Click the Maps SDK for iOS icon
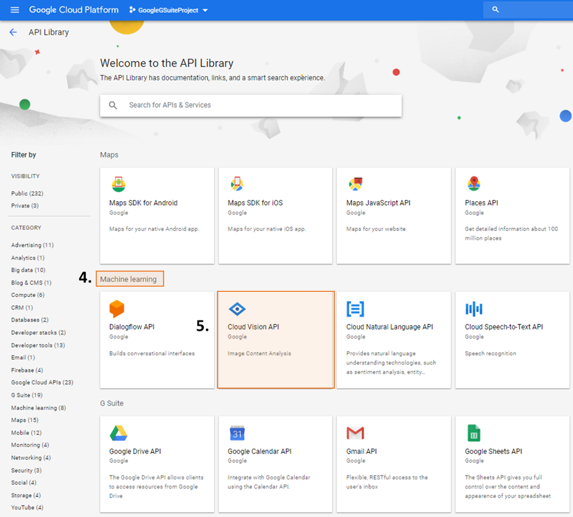 point(237,183)
